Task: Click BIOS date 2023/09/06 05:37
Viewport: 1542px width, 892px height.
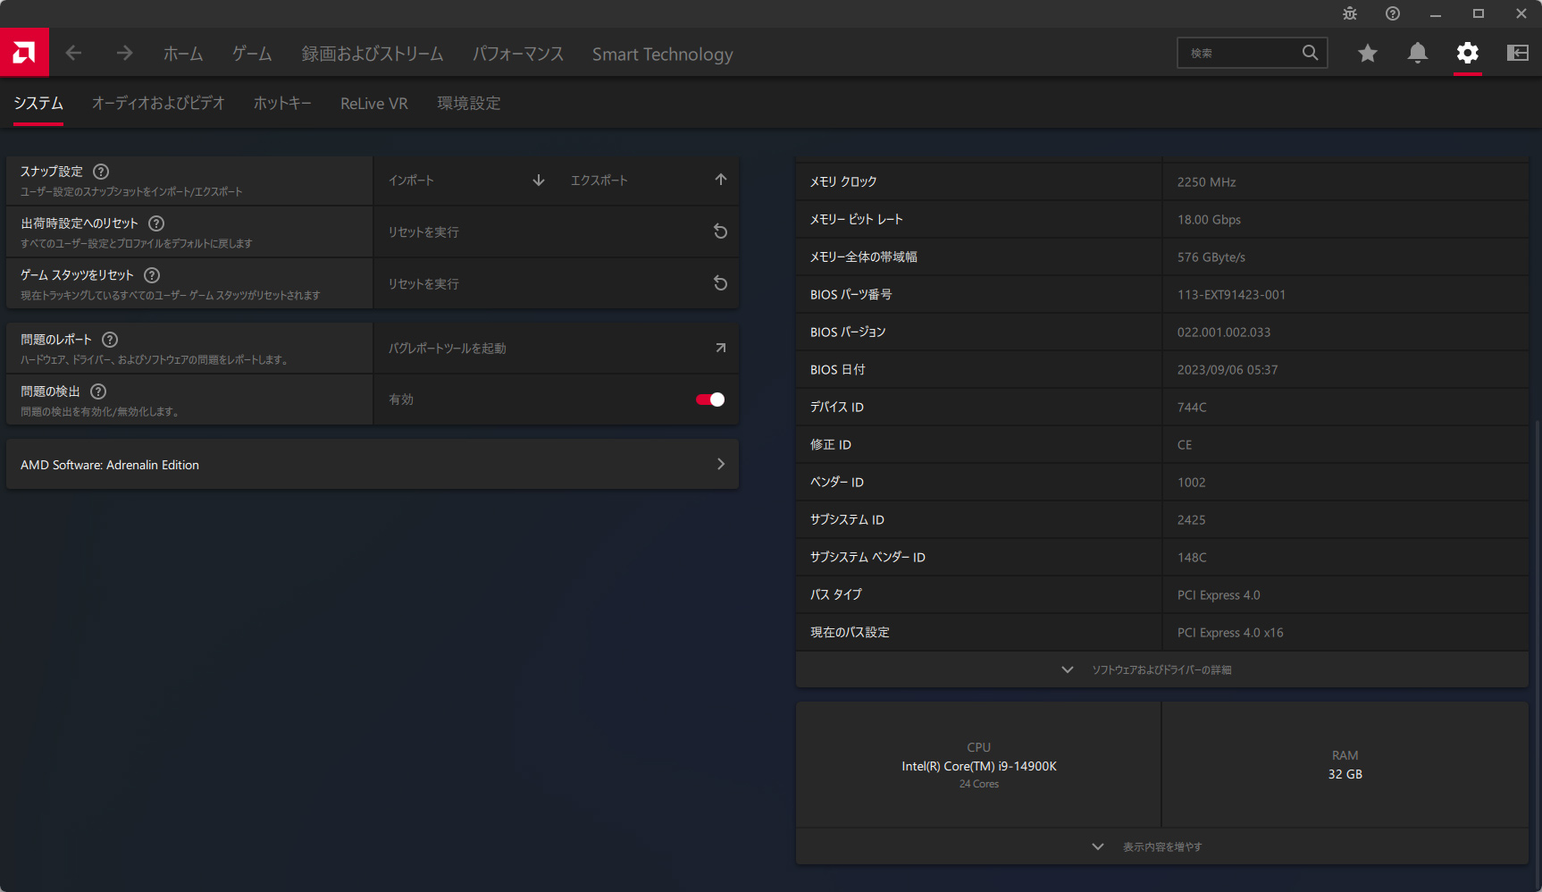Action: 1228,370
